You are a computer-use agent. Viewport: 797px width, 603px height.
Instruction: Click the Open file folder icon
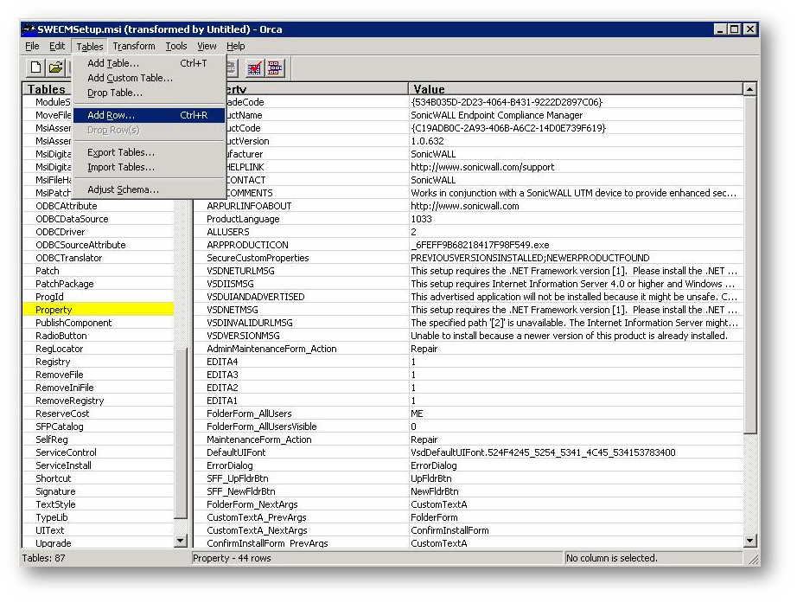55,67
